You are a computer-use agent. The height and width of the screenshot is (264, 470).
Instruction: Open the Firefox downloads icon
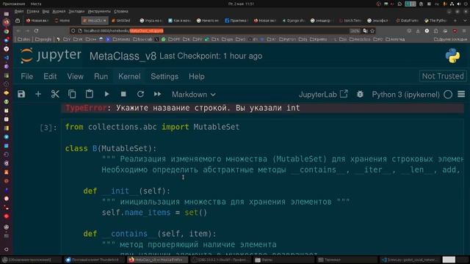point(418,31)
